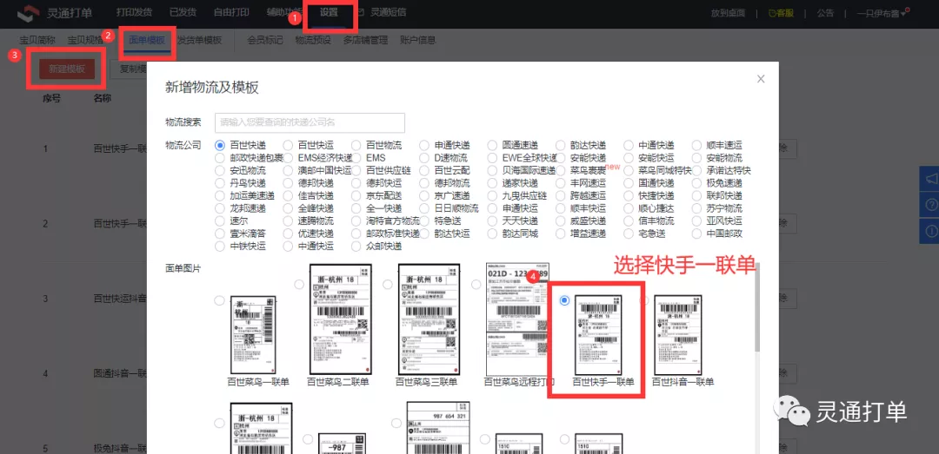Select 优速快递 radio button

(288, 234)
